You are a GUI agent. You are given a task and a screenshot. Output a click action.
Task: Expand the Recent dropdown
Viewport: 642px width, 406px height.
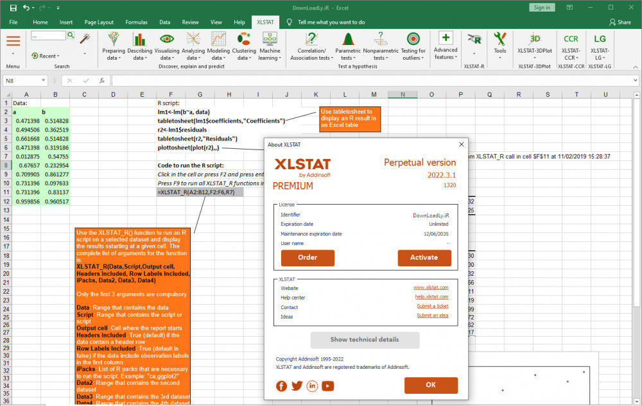click(46, 56)
